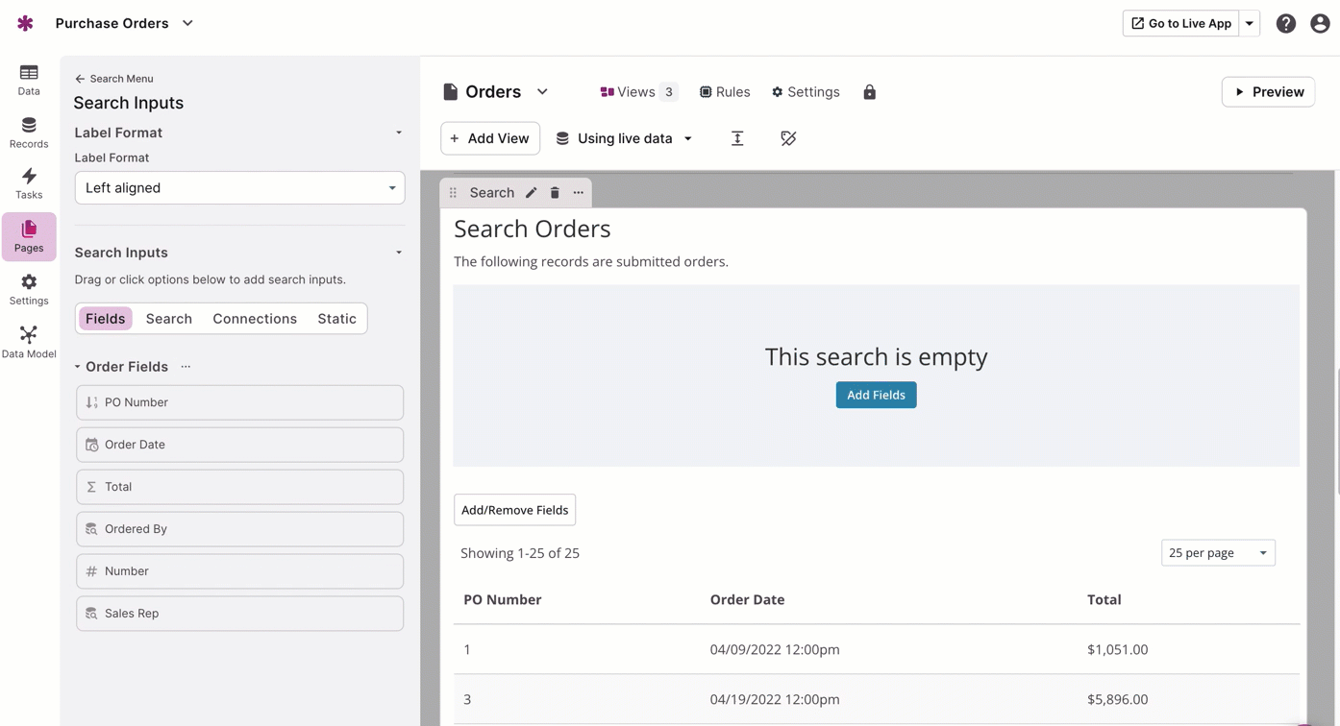Delete the Search view with trash icon
This screenshot has height=726, width=1340.
click(555, 193)
